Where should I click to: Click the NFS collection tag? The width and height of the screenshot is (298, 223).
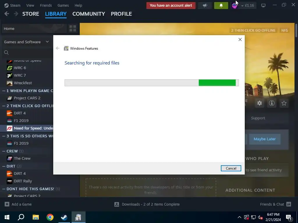[285, 30]
